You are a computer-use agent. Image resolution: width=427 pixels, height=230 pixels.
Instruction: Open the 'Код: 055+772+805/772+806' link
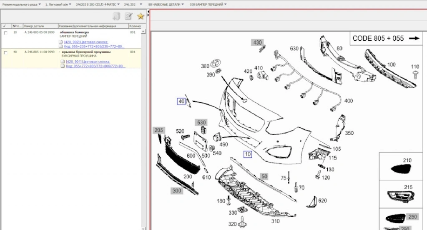(95, 66)
